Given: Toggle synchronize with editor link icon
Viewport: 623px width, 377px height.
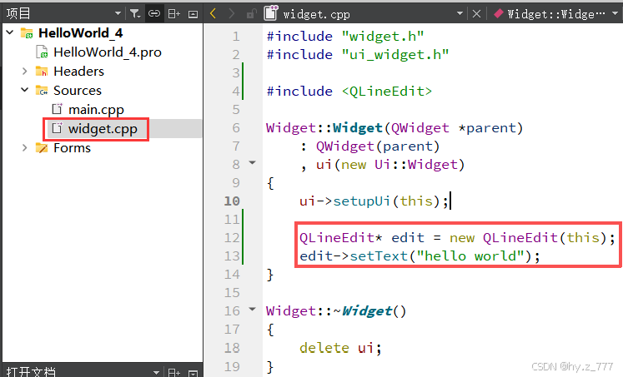Looking at the screenshot, I should tap(154, 14).
